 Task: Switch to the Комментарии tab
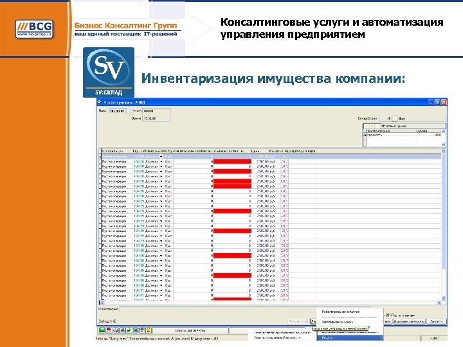108,309
